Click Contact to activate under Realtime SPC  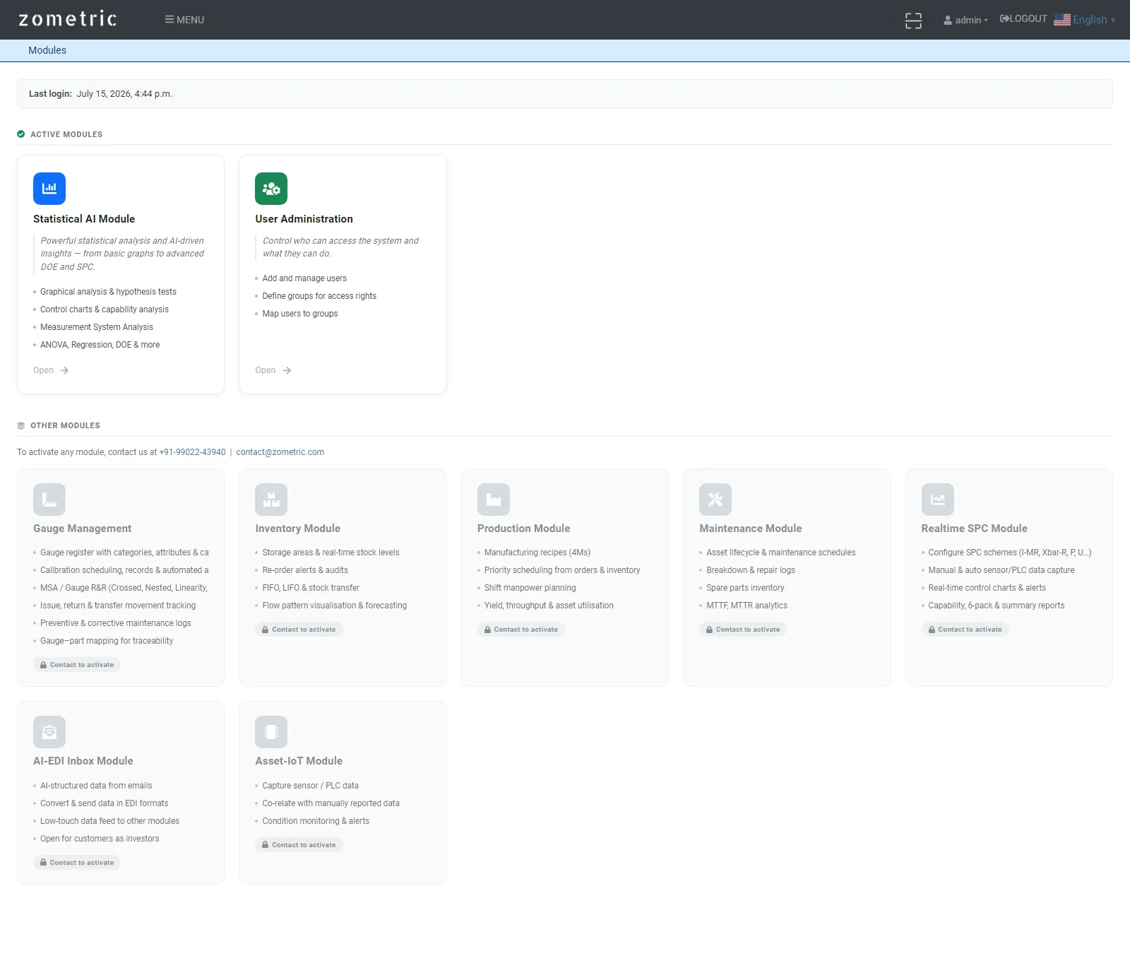965,630
